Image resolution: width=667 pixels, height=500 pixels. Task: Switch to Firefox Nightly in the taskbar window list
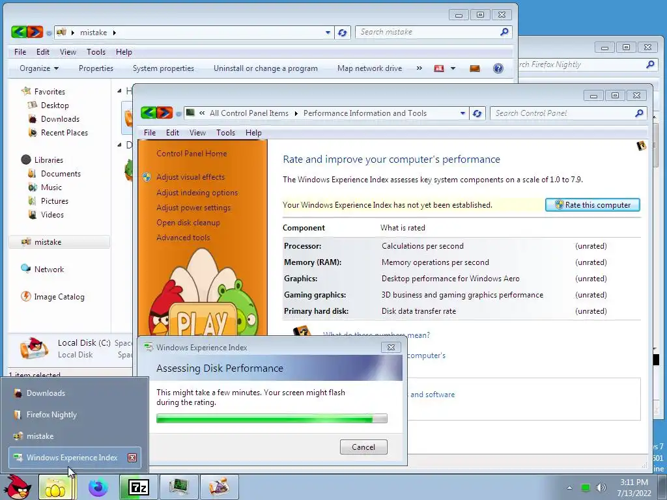(74, 415)
